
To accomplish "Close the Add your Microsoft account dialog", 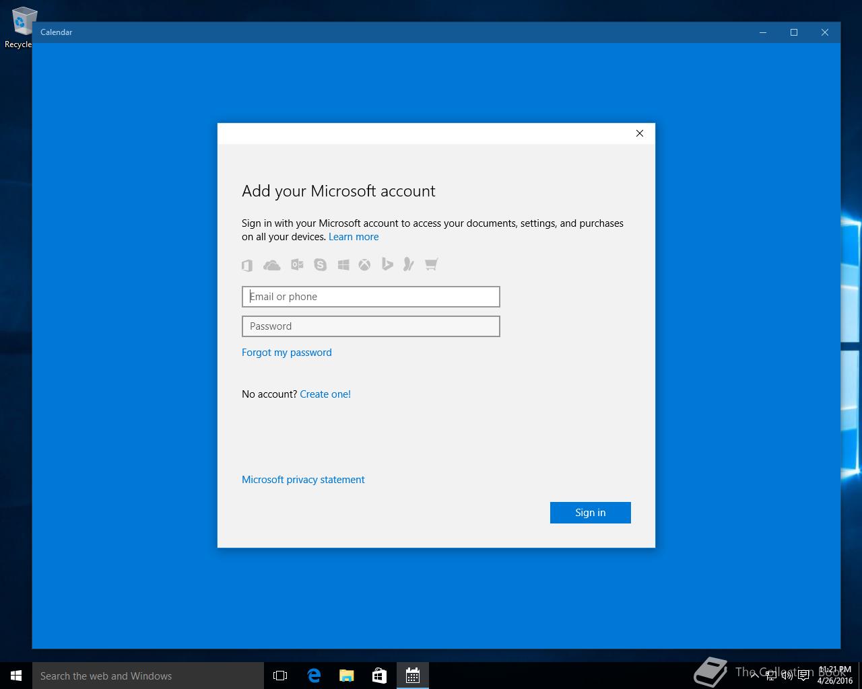I will click(640, 133).
